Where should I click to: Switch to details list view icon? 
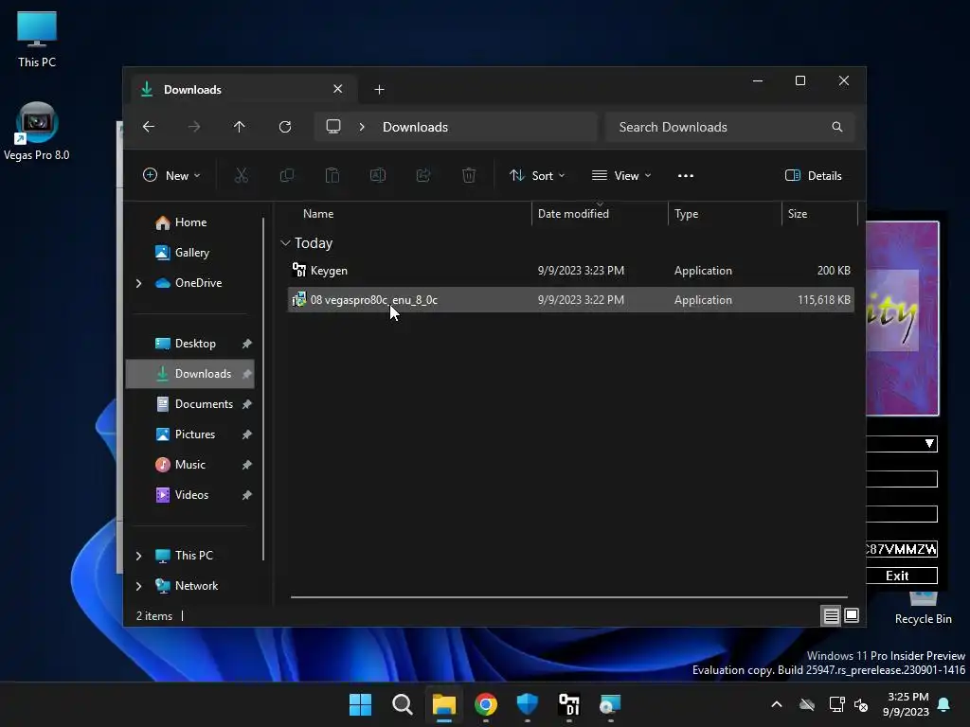coord(831,615)
